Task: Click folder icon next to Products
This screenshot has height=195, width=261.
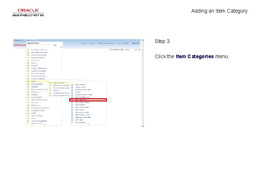Action: pos(28,66)
